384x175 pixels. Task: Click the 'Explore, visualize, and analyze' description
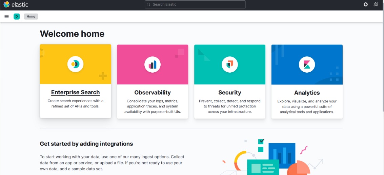(307, 107)
